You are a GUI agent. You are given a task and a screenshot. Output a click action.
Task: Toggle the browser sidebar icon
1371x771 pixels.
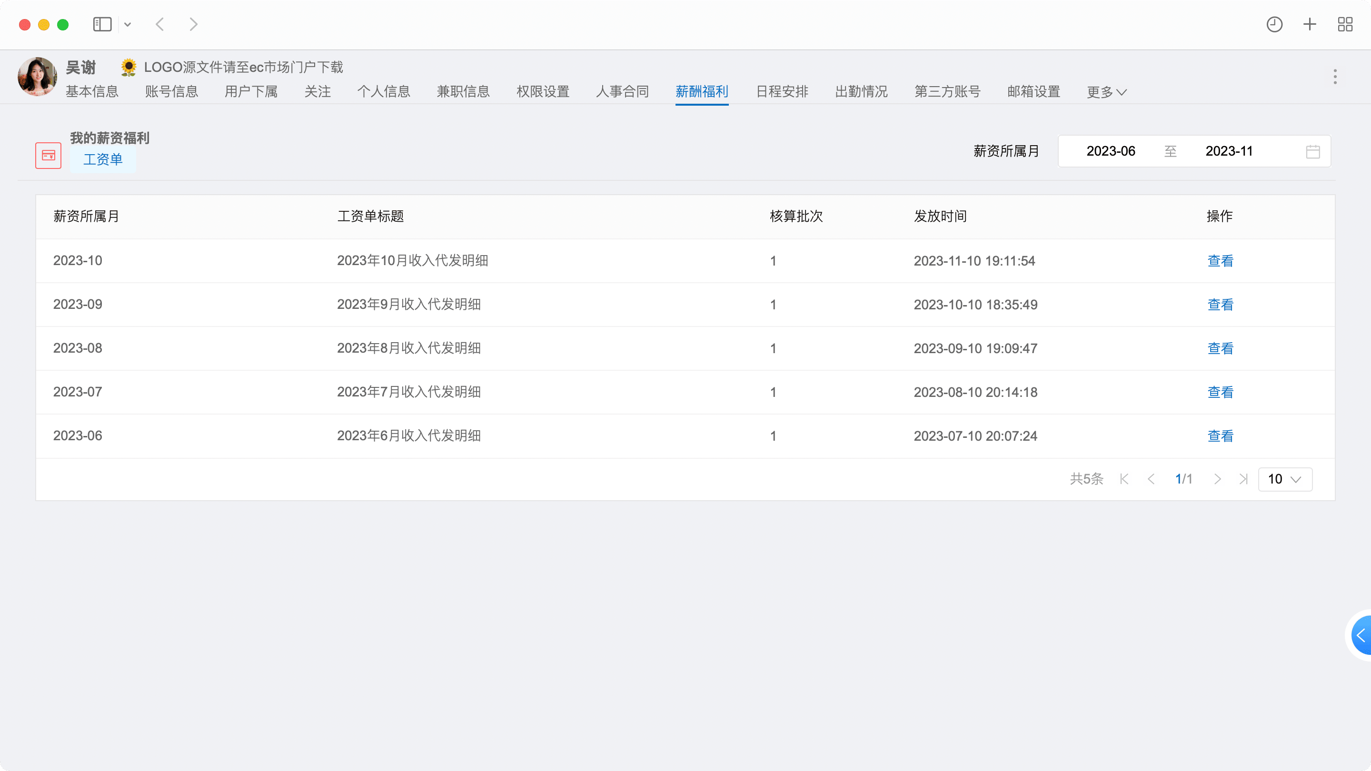(102, 24)
